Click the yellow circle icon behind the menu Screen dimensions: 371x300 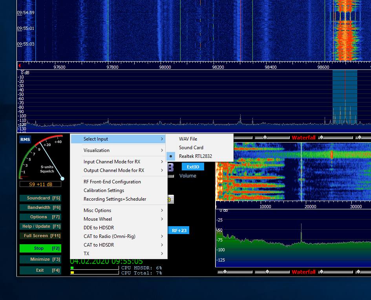(169, 199)
